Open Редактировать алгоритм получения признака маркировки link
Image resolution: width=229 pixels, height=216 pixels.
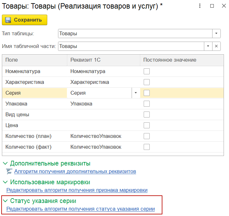77,190
